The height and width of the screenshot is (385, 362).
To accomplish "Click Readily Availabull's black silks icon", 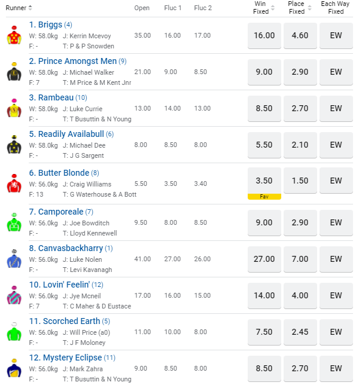I will click(x=14, y=145).
